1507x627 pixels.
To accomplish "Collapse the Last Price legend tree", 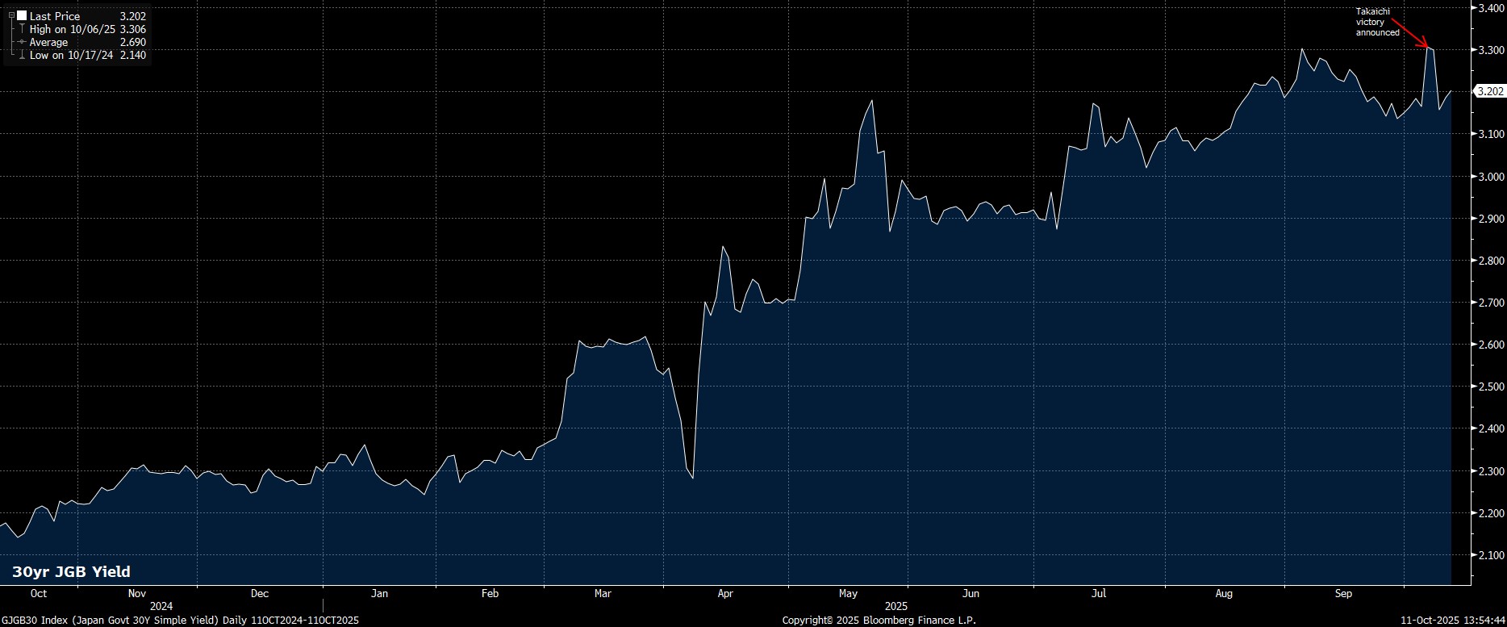I will click(11, 16).
